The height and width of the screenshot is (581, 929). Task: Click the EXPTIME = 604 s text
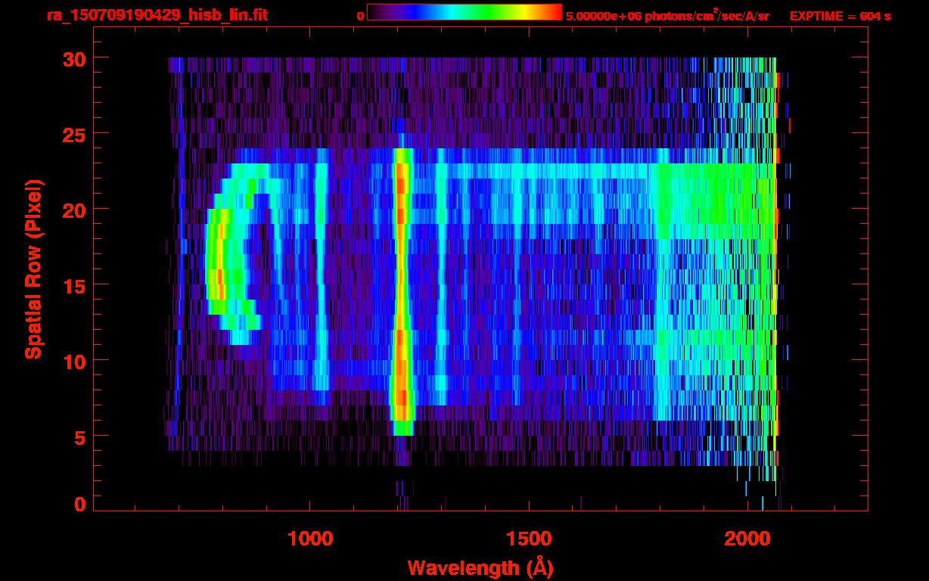[x=840, y=16]
